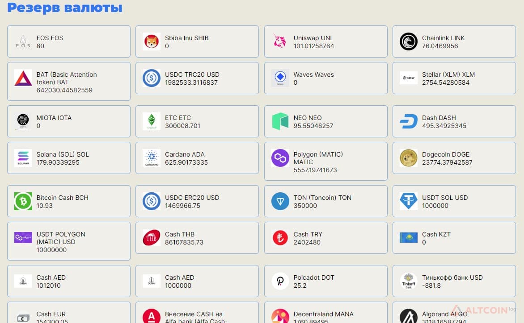Click the icon beside Cash AED 1000000
The height and width of the screenshot is (323, 524).
tap(152, 281)
